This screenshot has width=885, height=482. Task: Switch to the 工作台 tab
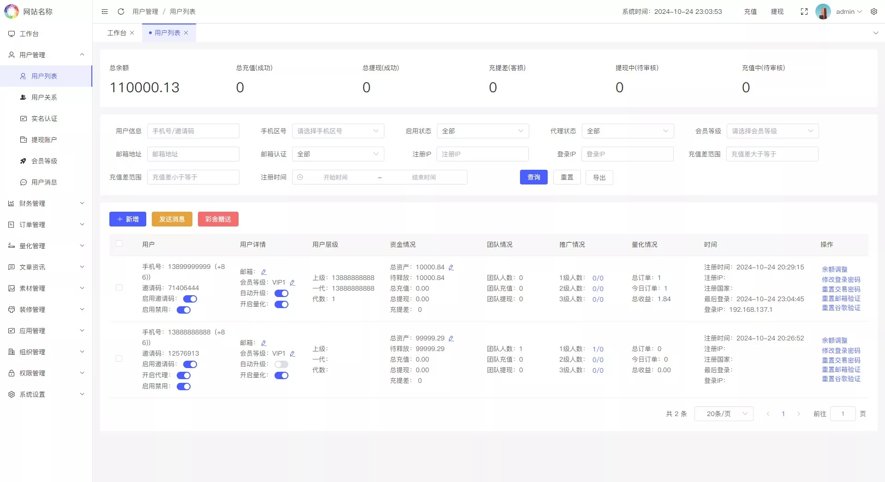click(117, 33)
